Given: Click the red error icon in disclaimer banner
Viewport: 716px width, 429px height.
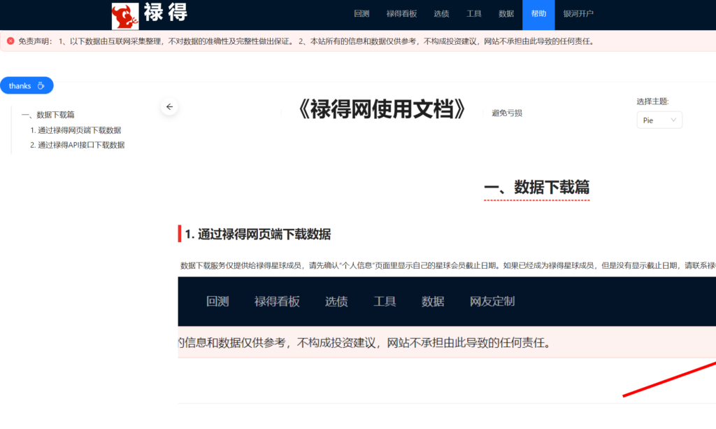Looking at the screenshot, I should 10,41.
